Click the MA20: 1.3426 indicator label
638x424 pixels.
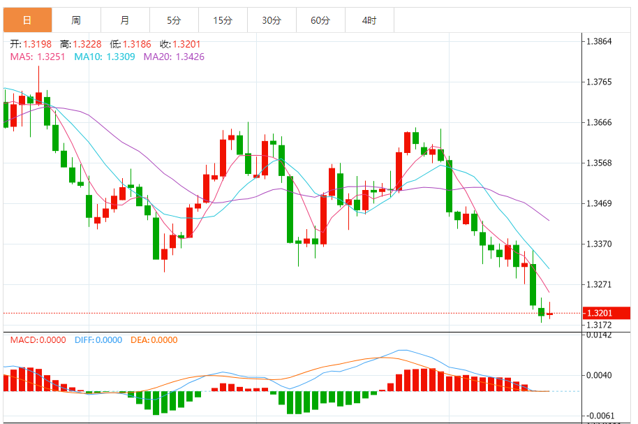[174, 57]
